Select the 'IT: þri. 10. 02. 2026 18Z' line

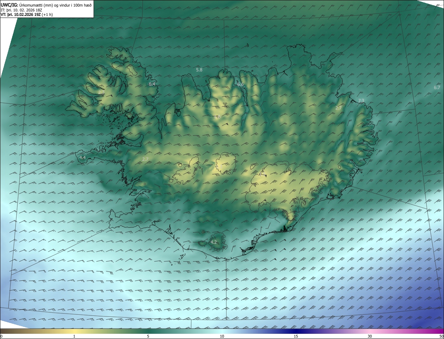point(22,10)
